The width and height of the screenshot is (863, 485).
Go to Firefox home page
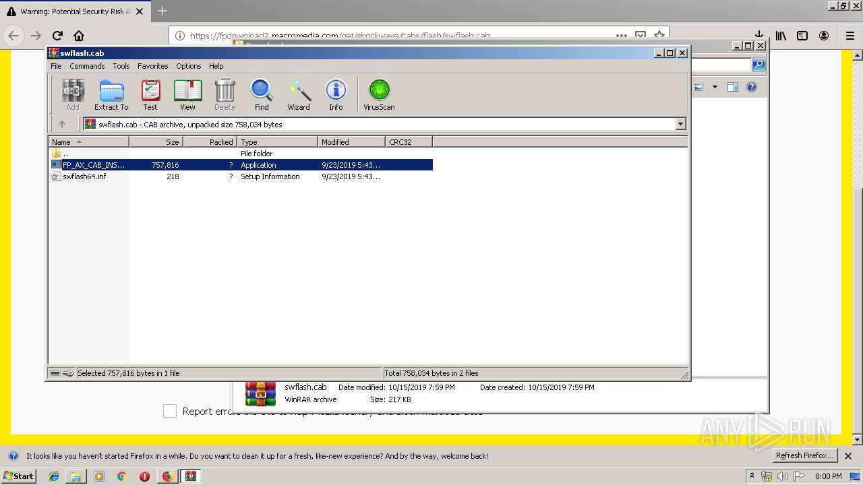tap(79, 36)
